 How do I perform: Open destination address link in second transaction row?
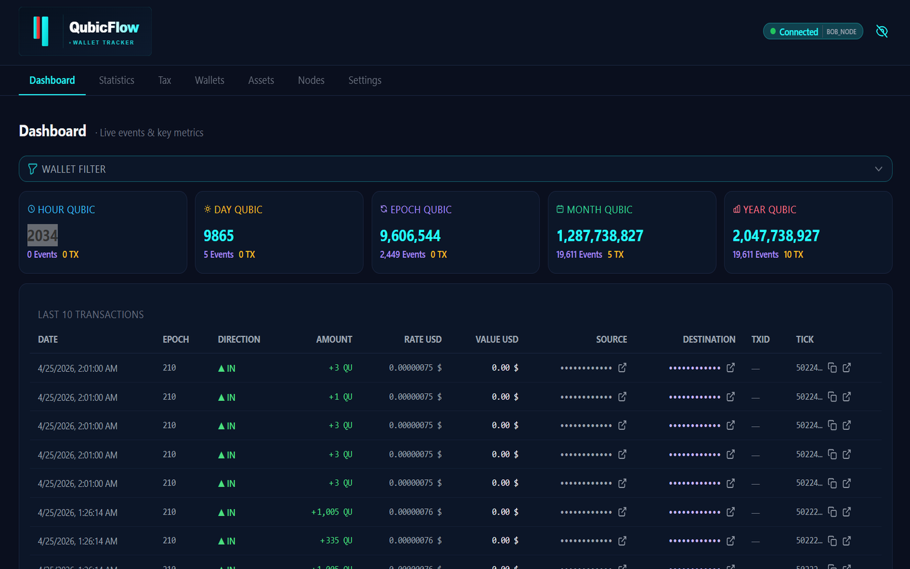pyautogui.click(x=731, y=397)
